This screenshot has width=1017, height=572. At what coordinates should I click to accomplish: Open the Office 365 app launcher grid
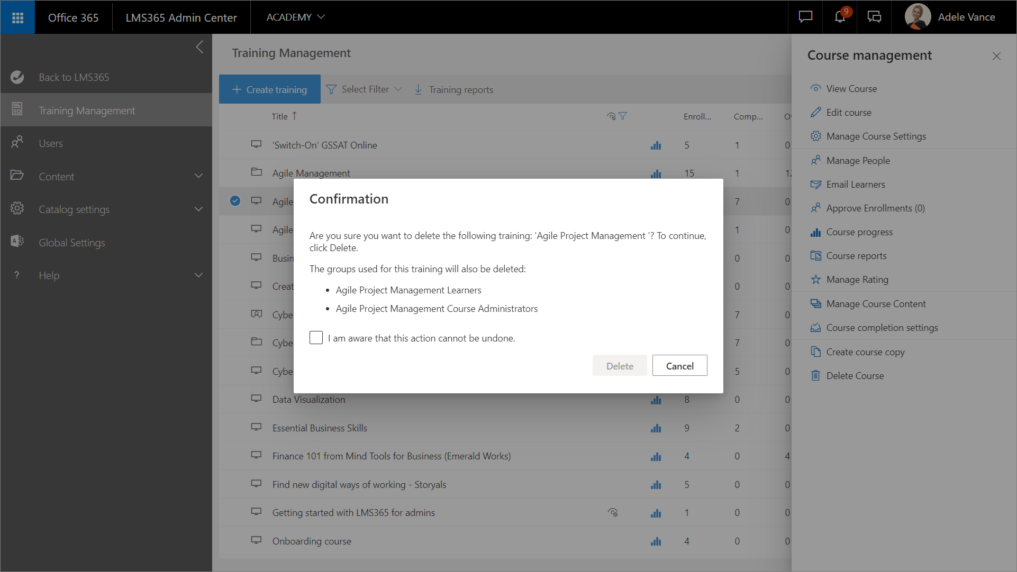coord(17,17)
